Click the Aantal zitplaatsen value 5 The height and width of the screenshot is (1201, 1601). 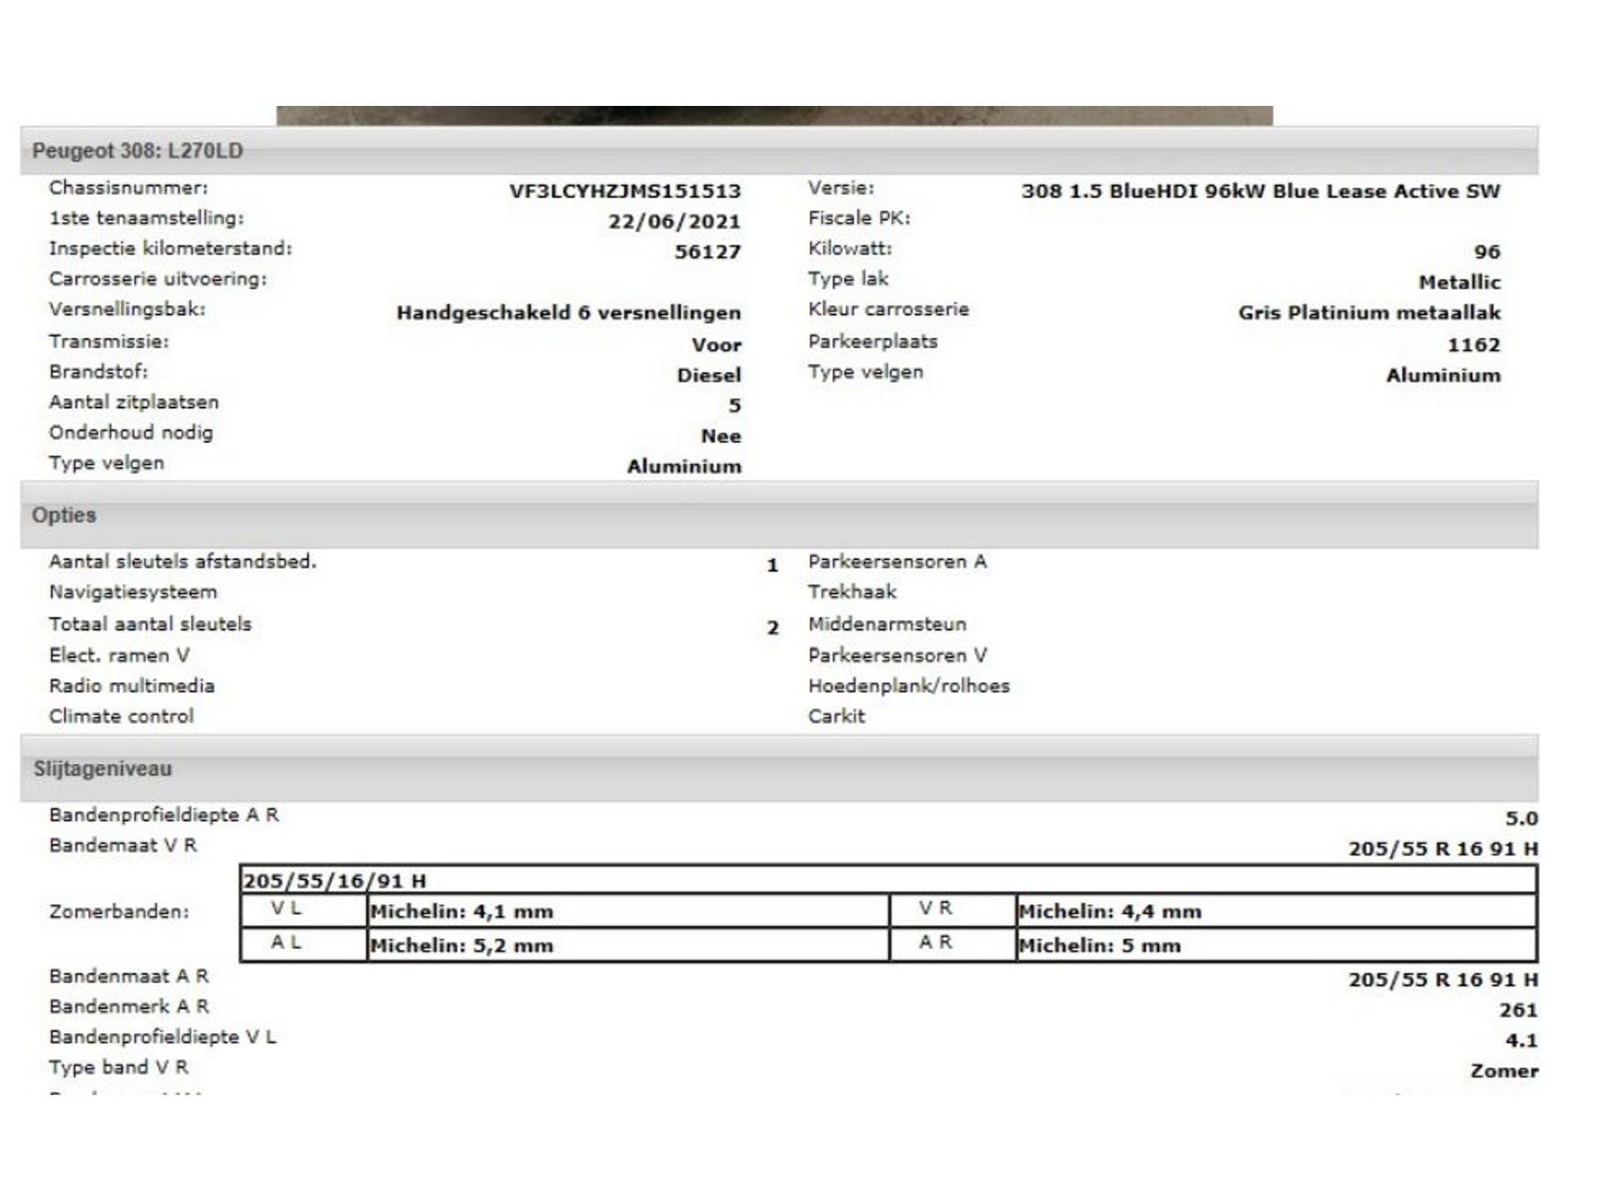click(x=735, y=406)
